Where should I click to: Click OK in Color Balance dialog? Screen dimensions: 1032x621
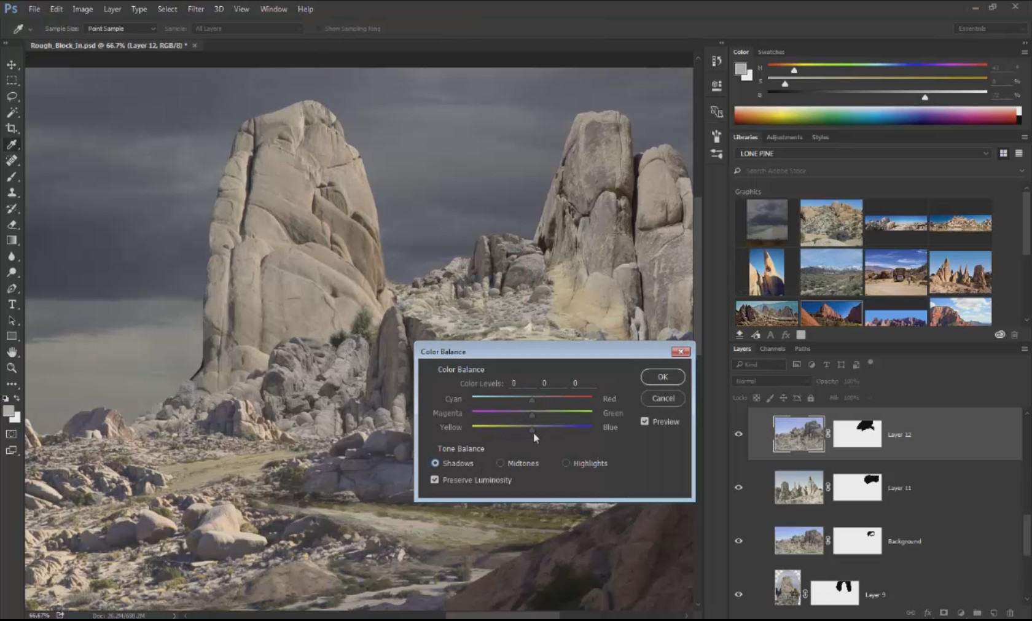[x=662, y=377]
